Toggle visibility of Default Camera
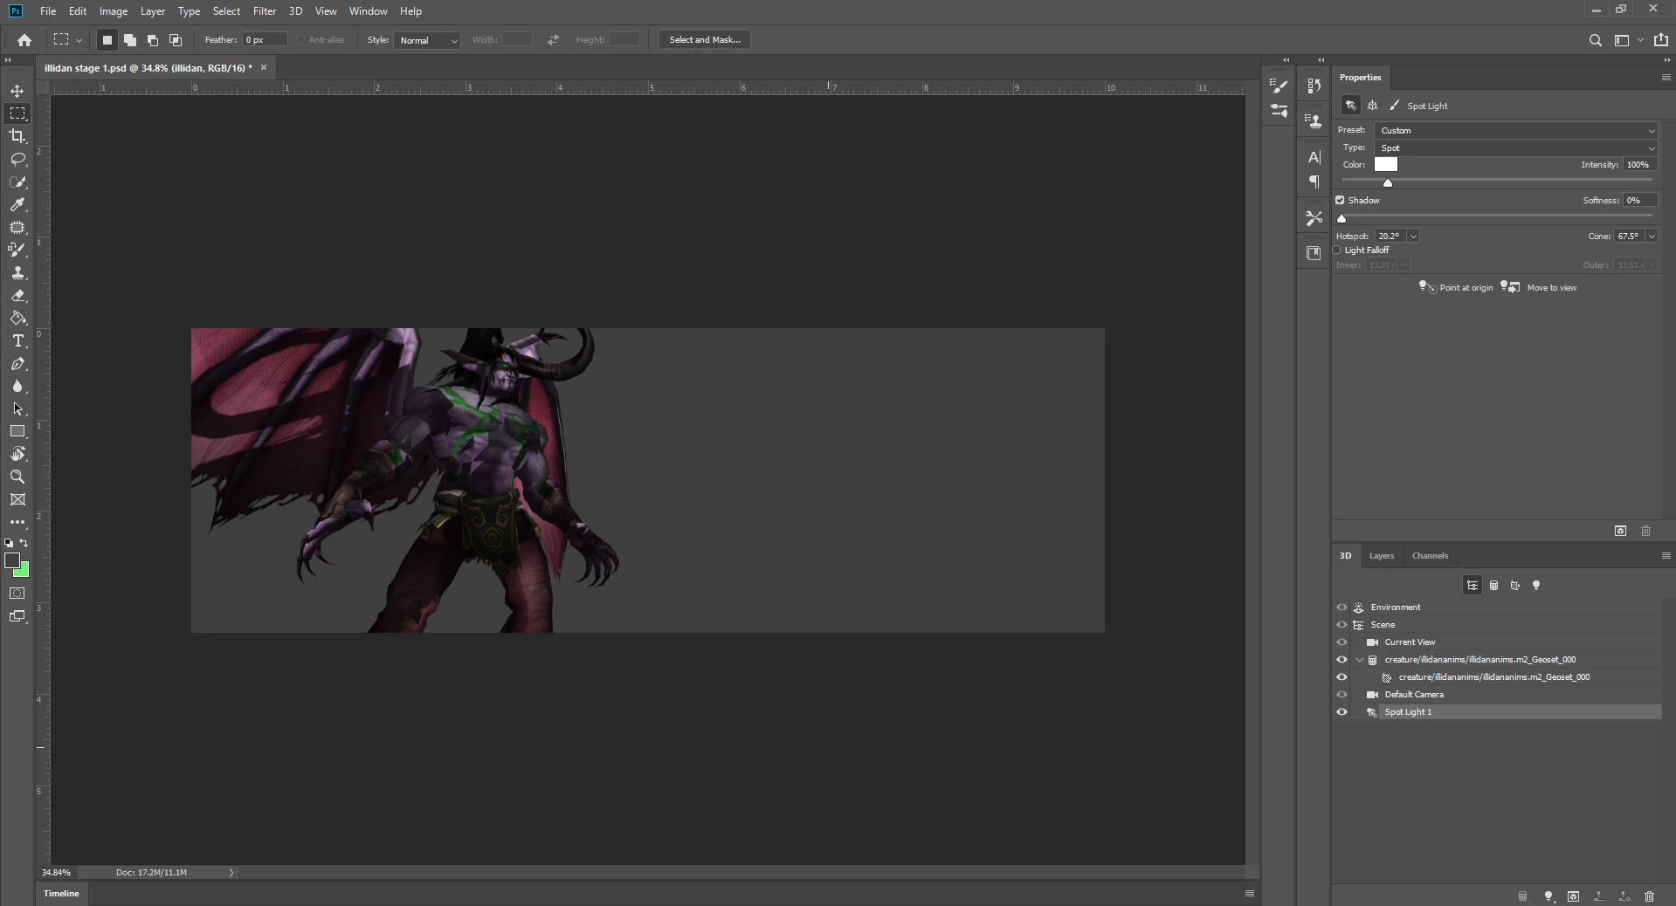 [1342, 695]
